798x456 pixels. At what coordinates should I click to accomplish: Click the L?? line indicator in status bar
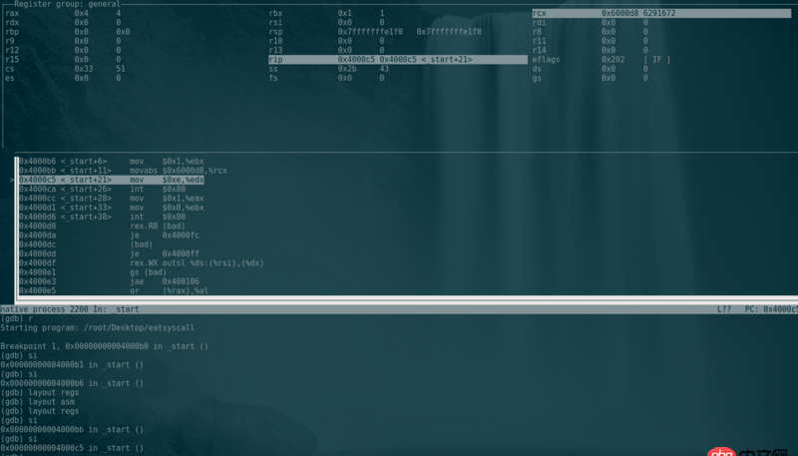coord(724,309)
